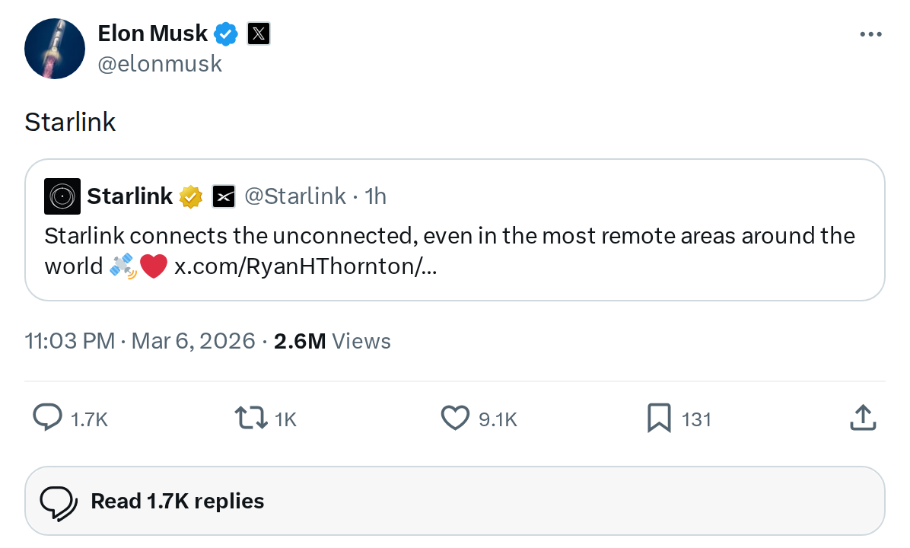Open Elon Musk's profile picture

tap(54, 48)
